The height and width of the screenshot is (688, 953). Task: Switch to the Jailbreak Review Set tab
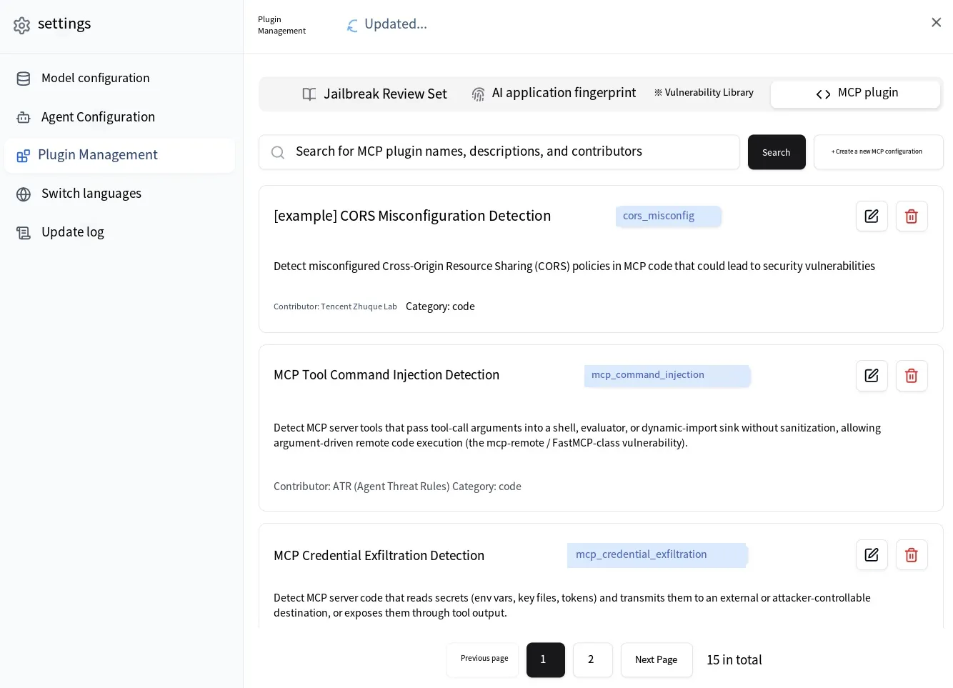coord(374,94)
